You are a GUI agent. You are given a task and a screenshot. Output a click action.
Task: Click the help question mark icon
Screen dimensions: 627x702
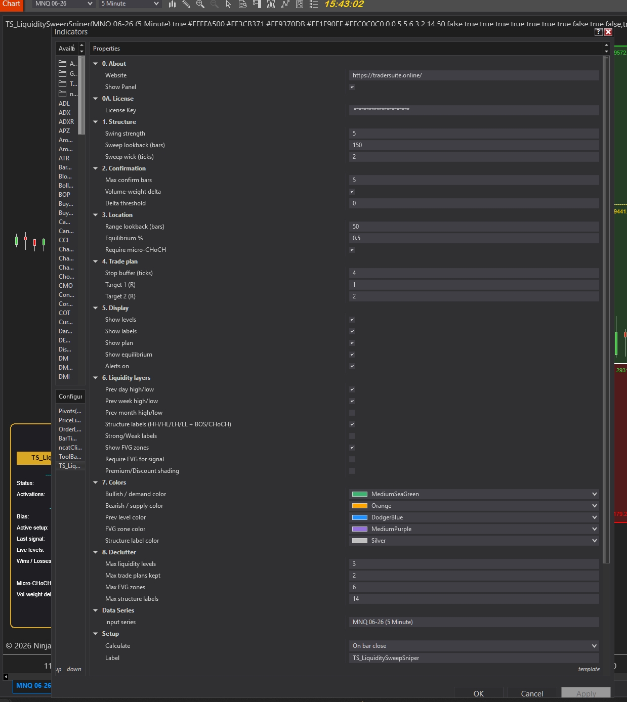coord(598,32)
